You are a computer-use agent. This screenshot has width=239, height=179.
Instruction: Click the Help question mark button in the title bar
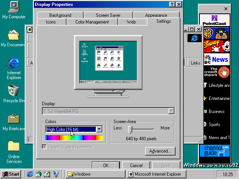click(172, 4)
